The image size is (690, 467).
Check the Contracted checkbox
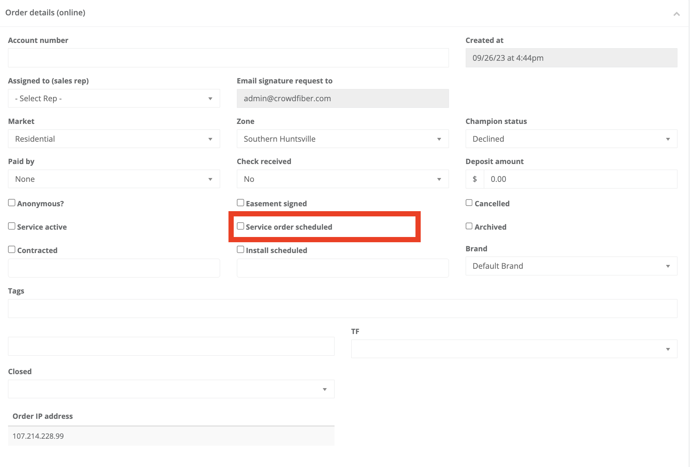click(12, 250)
